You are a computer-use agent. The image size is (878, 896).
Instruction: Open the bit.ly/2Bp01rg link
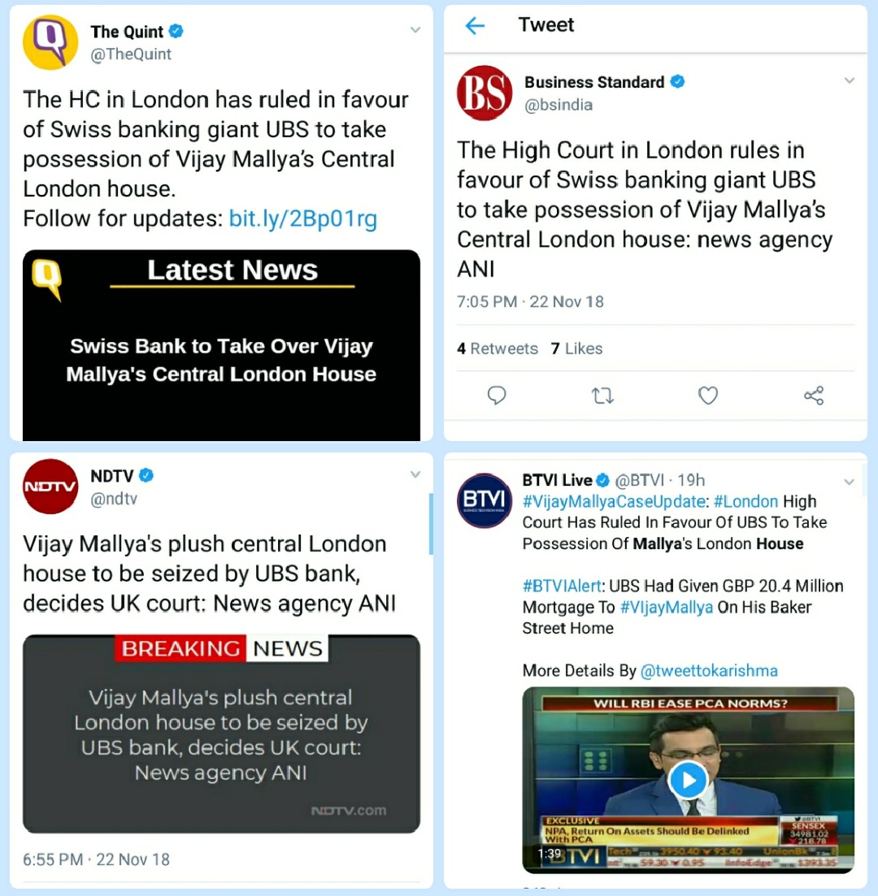click(303, 219)
